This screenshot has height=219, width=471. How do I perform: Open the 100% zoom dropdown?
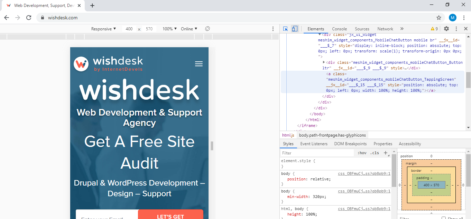coord(170,29)
